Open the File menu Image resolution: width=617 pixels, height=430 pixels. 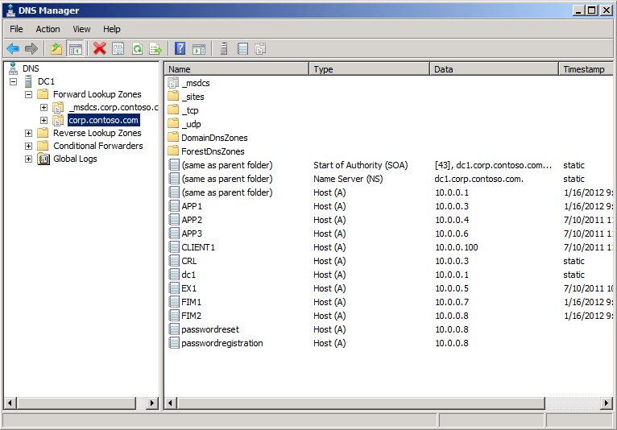pos(16,29)
